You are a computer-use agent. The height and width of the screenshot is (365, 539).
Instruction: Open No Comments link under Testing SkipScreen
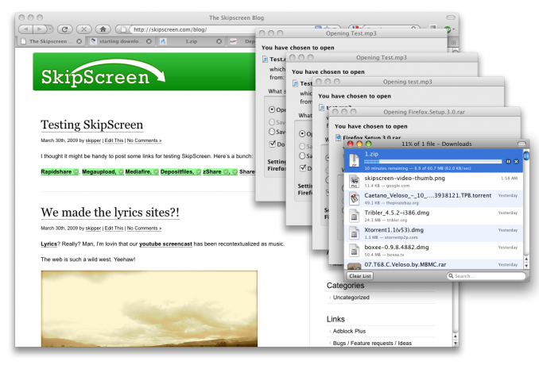[144, 140]
